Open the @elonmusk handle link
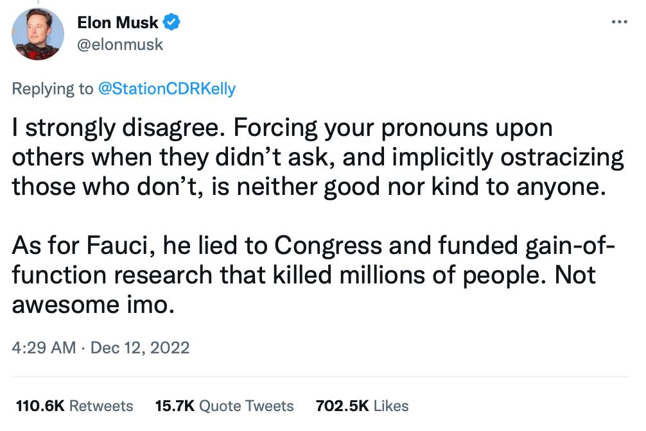646x431 pixels. click(x=120, y=44)
